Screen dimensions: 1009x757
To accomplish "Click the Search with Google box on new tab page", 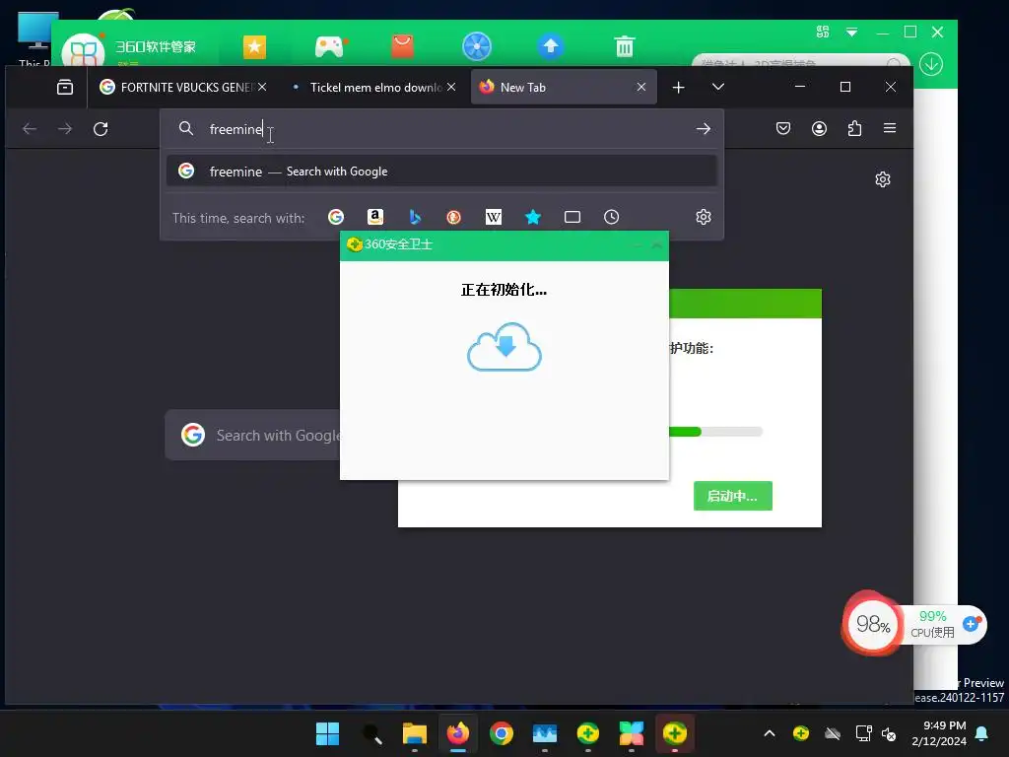I will (x=253, y=435).
